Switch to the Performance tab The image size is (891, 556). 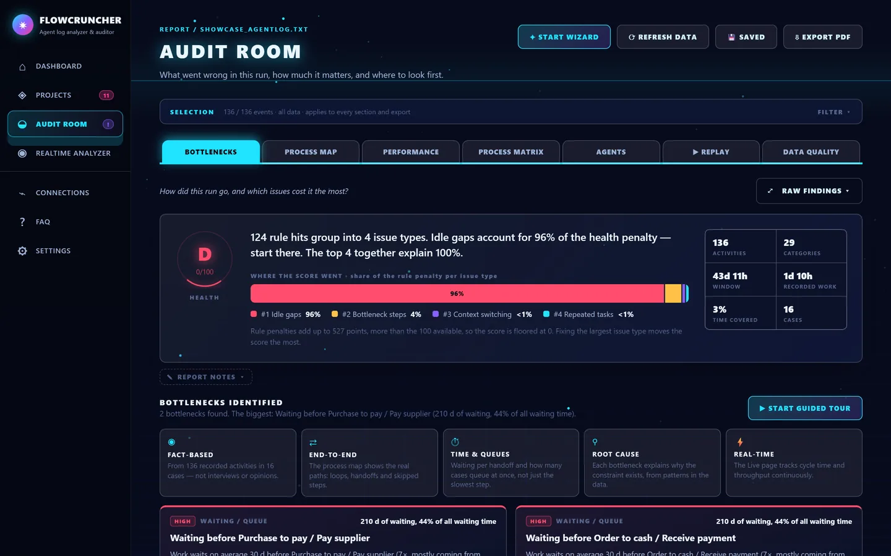(x=411, y=152)
